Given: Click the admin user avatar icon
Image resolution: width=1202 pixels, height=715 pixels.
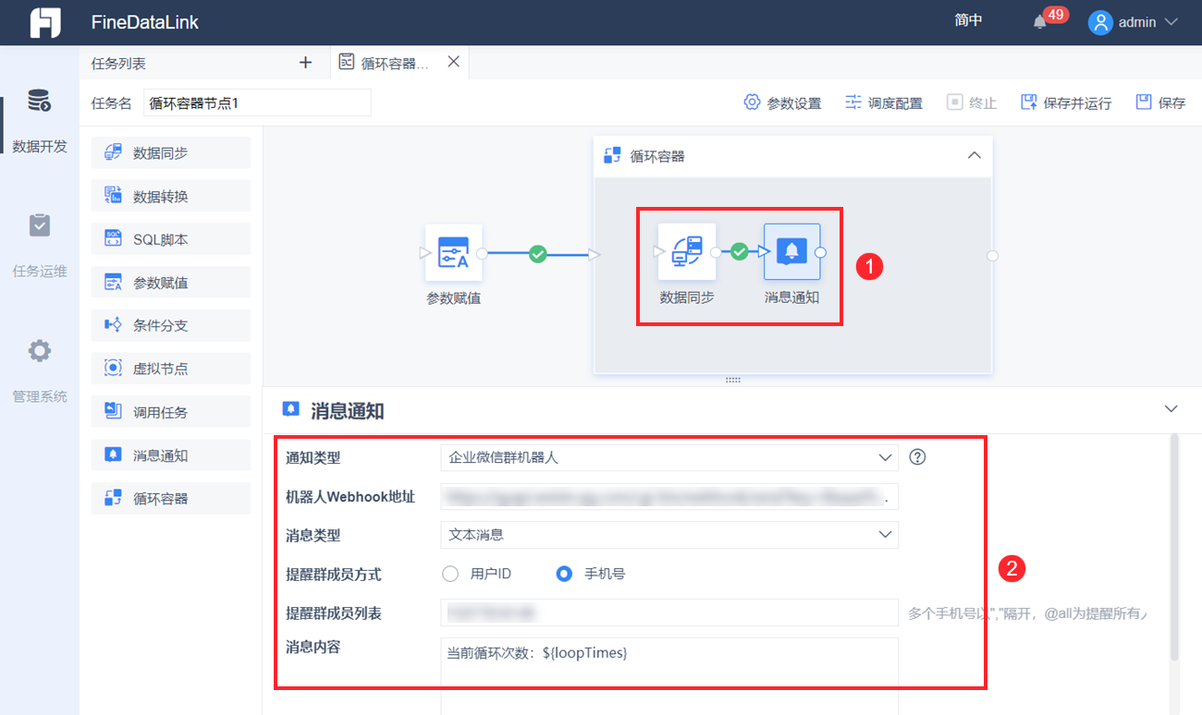Looking at the screenshot, I should (x=1100, y=22).
